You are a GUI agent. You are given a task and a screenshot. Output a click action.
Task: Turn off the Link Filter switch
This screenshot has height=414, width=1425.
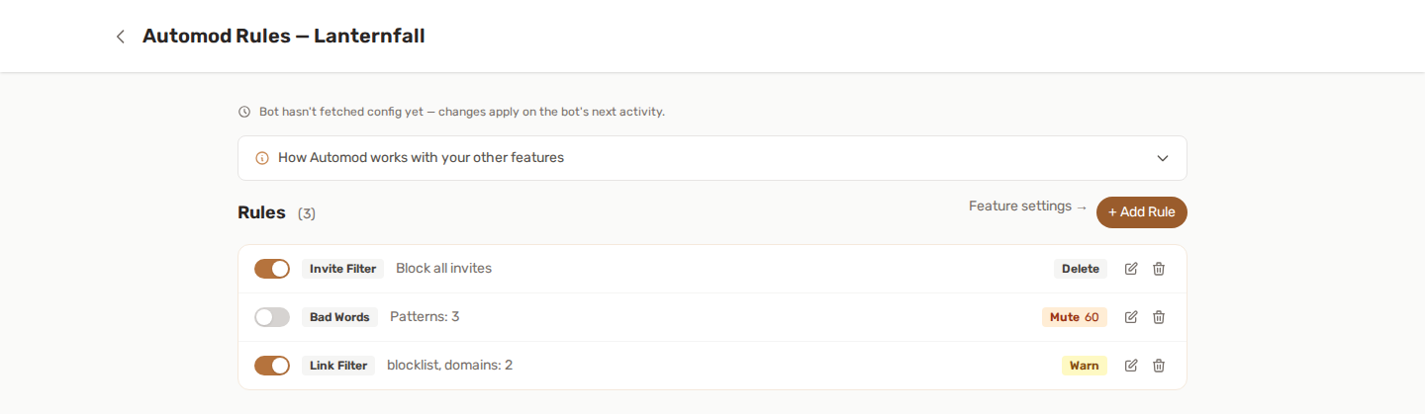pos(272,366)
